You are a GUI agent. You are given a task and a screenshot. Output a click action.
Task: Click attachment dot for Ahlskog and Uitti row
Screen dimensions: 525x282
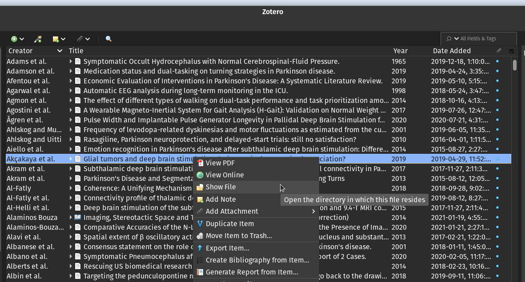(497, 139)
